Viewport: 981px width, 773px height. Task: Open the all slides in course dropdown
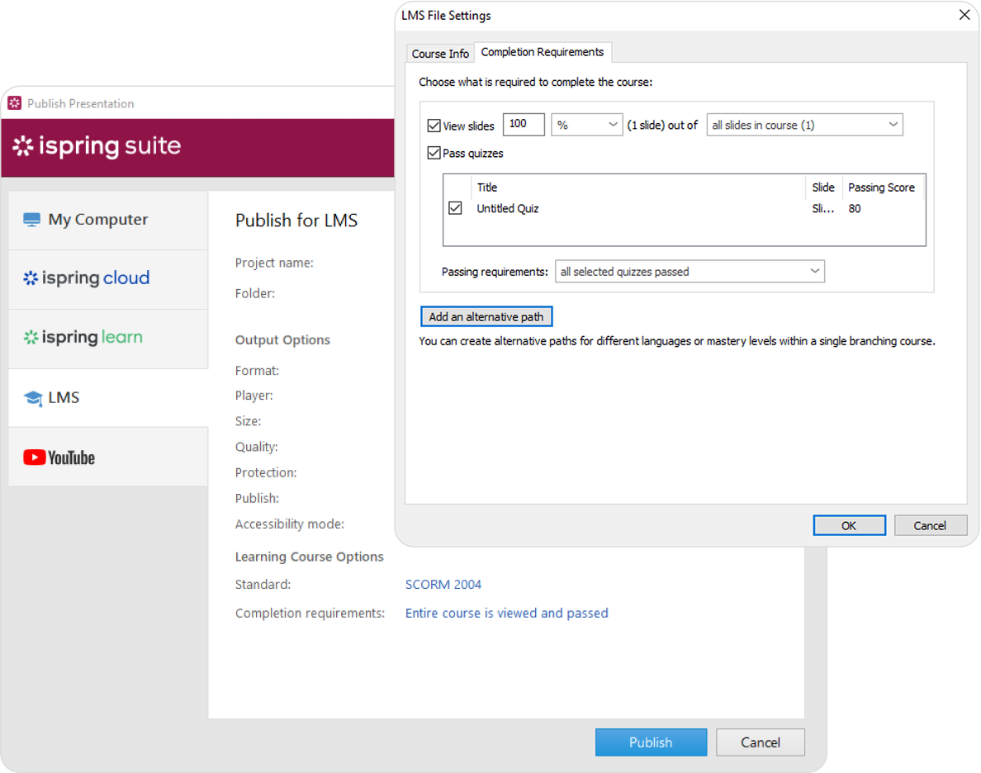(804, 125)
